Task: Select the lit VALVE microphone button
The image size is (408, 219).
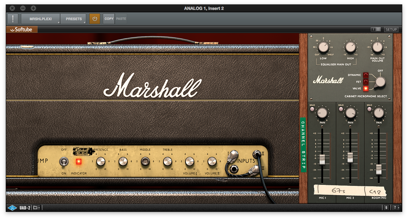Action: tap(366, 88)
